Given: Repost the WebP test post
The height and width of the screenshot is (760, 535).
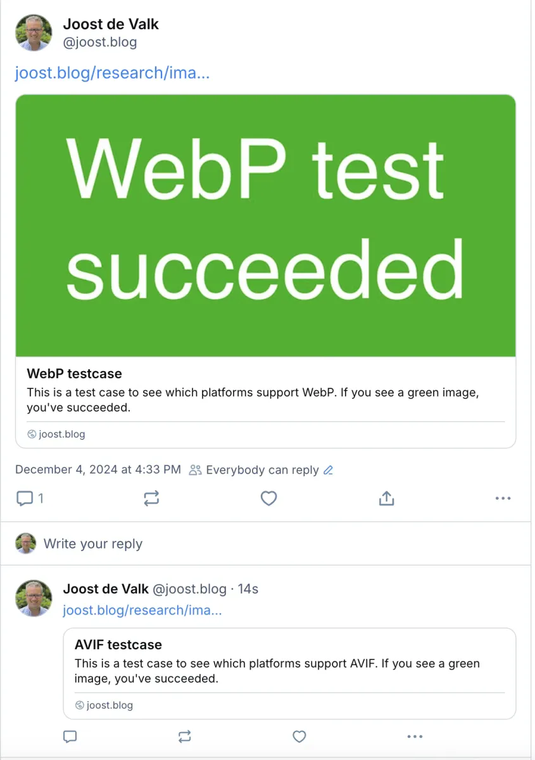Looking at the screenshot, I should point(151,498).
